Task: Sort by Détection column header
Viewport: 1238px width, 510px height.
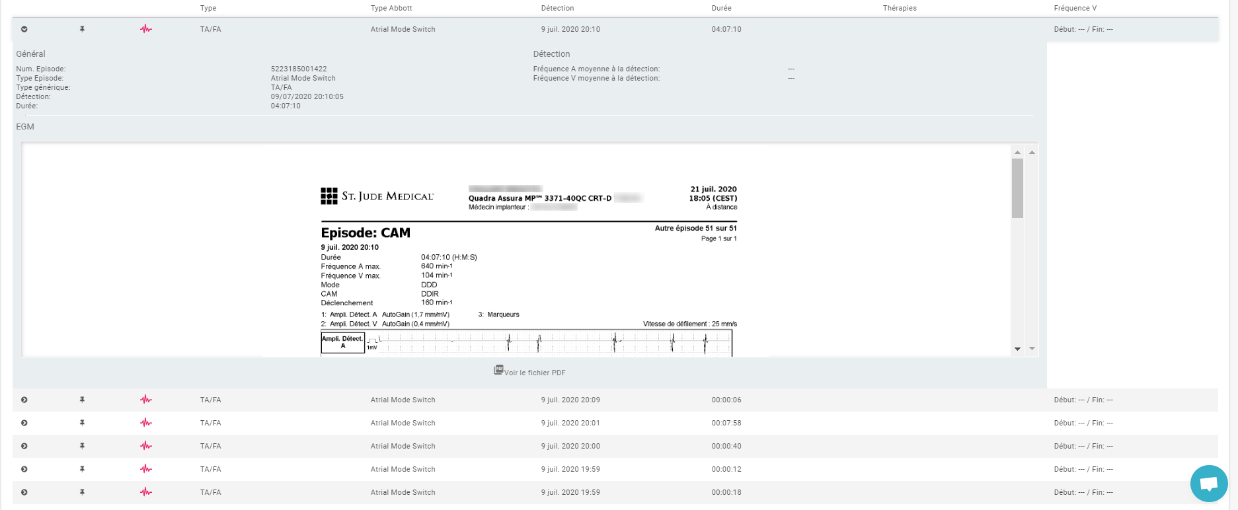Action: [x=557, y=8]
